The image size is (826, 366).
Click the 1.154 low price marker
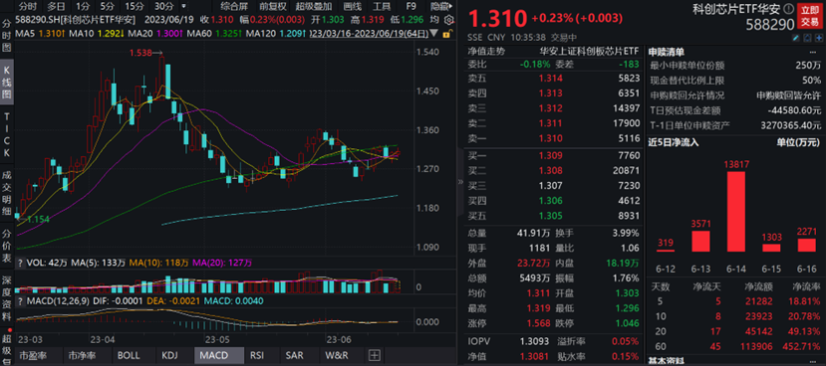pyautogui.click(x=38, y=219)
